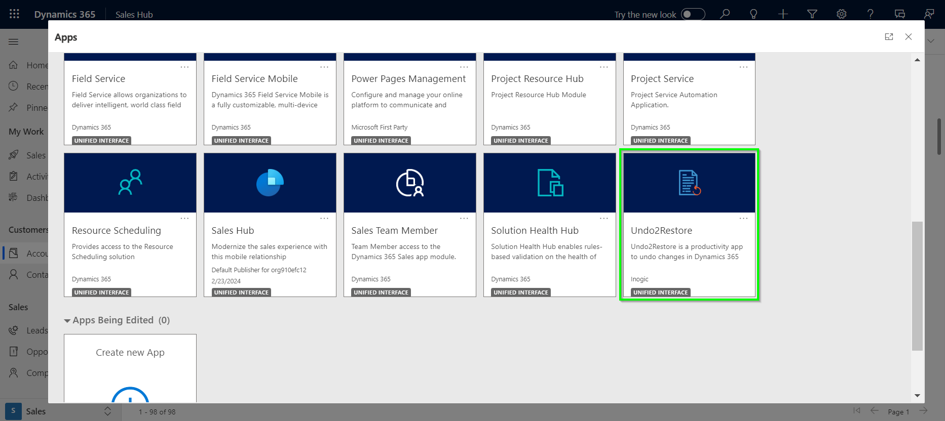The width and height of the screenshot is (945, 421).
Task: Collapse the Apps Being Edited section
Action: coord(67,321)
